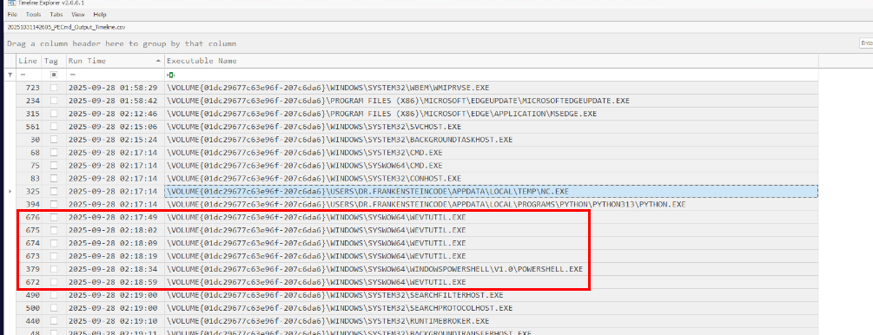
Task: Select the SEARCHPROTOCOLHOST.EXE executable path
Action: coord(340,308)
